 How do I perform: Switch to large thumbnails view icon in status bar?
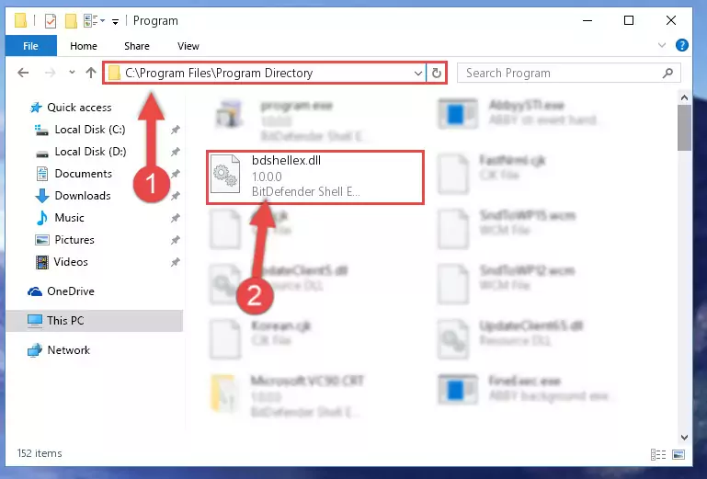(678, 454)
